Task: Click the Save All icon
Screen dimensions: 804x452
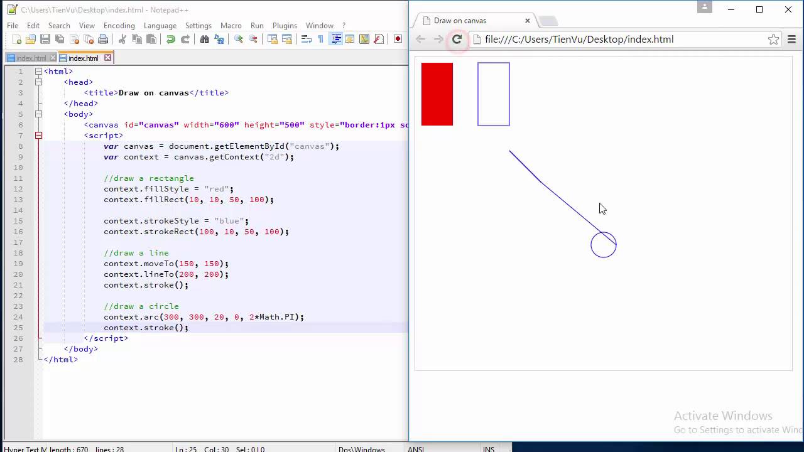Action: pyautogui.click(x=60, y=39)
